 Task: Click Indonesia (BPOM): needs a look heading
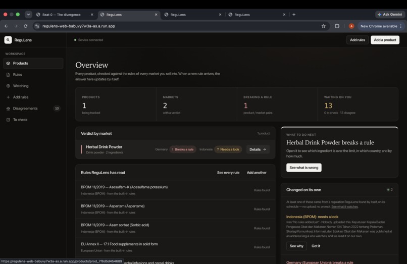[312, 217]
